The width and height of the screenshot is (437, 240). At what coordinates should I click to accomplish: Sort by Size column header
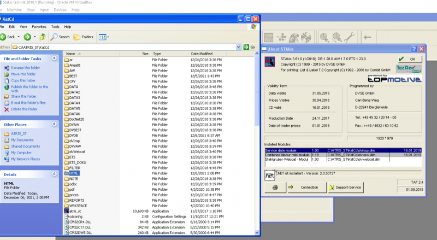coord(134,54)
